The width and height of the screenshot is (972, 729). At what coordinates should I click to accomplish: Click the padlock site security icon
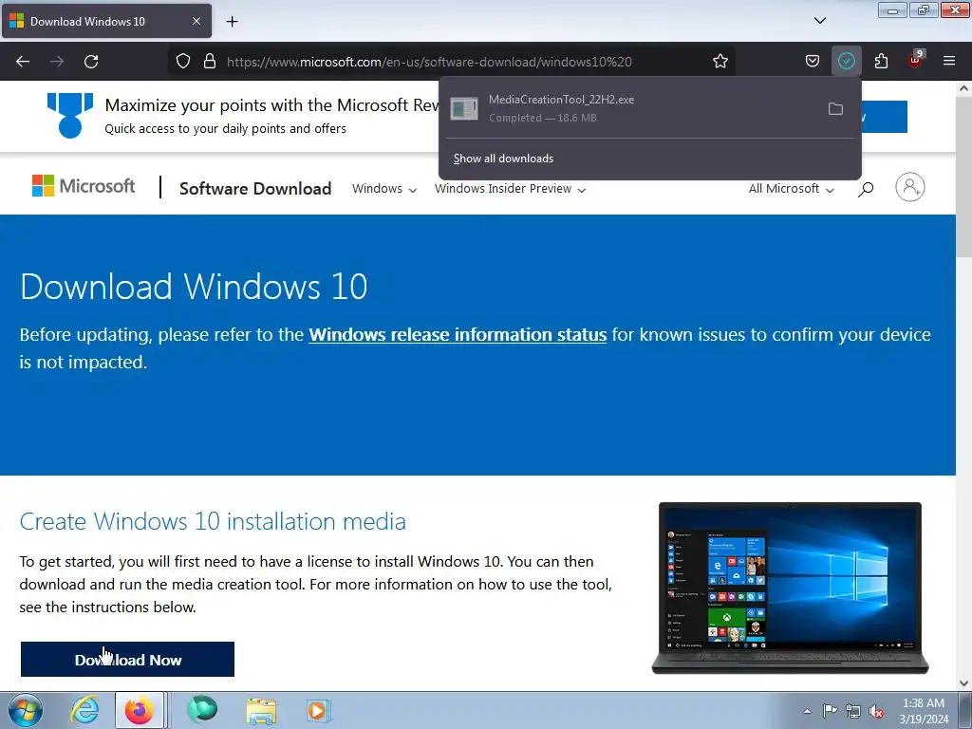[210, 62]
